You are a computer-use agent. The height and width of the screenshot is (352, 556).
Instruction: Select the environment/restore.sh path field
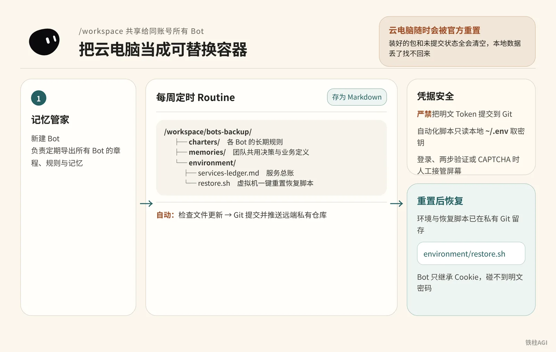[x=471, y=253]
